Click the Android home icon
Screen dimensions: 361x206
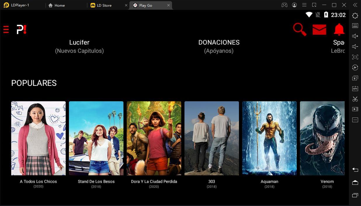[355, 182]
